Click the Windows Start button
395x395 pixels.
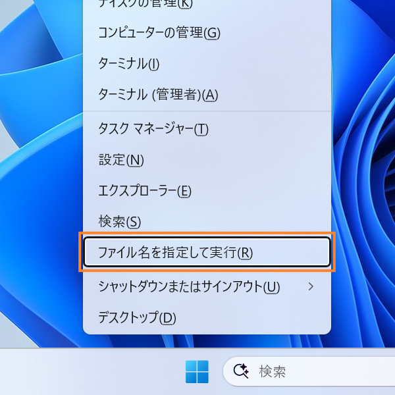[197, 372]
